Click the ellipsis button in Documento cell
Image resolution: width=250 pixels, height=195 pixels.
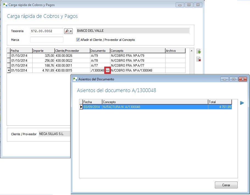108,70
